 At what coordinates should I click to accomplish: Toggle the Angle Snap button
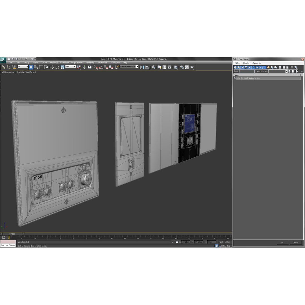click(101, 67)
